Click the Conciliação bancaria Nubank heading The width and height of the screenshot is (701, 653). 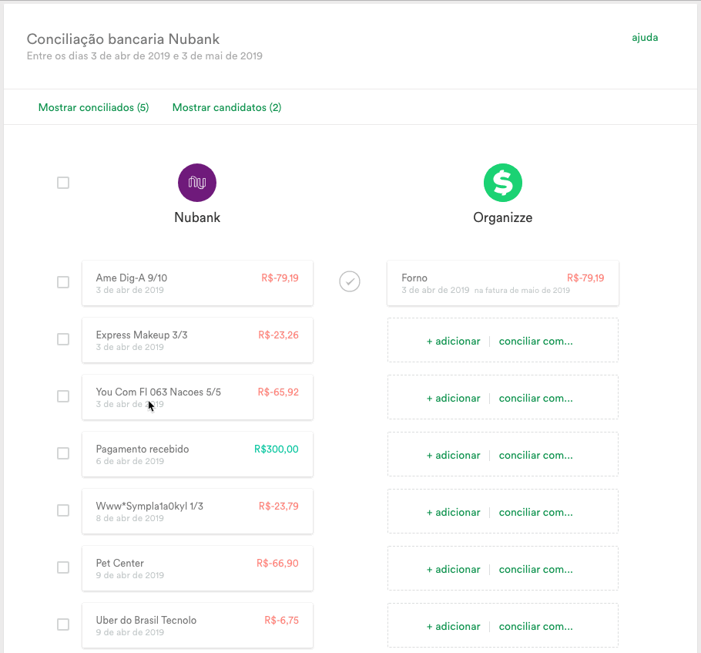click(123, 39)
